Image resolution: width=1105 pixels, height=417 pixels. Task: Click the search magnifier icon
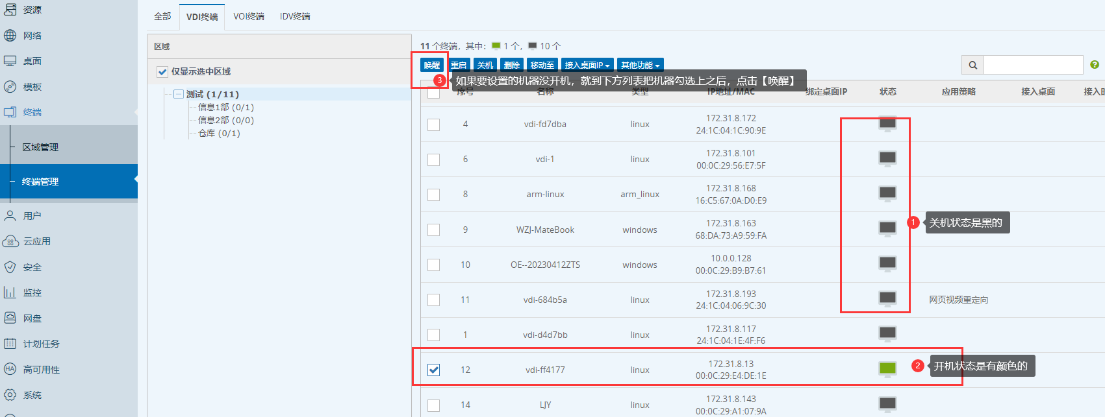972,65
